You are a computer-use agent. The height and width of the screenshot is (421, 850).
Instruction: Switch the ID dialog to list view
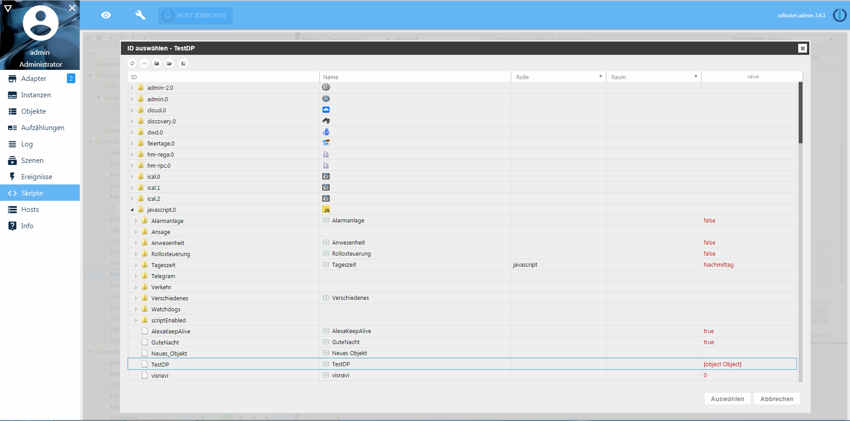coord(144,63)
